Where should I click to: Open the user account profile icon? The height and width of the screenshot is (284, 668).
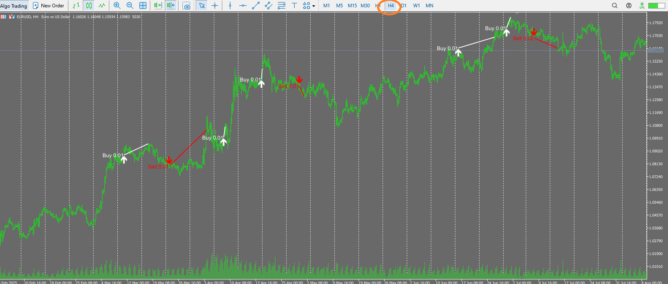[629, 5]
